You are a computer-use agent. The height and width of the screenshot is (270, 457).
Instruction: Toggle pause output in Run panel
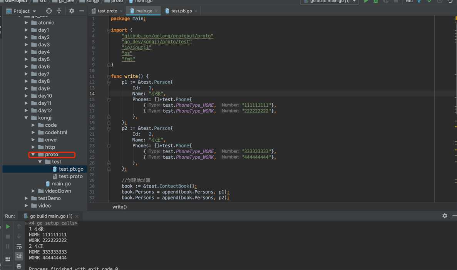pos(8,247)
